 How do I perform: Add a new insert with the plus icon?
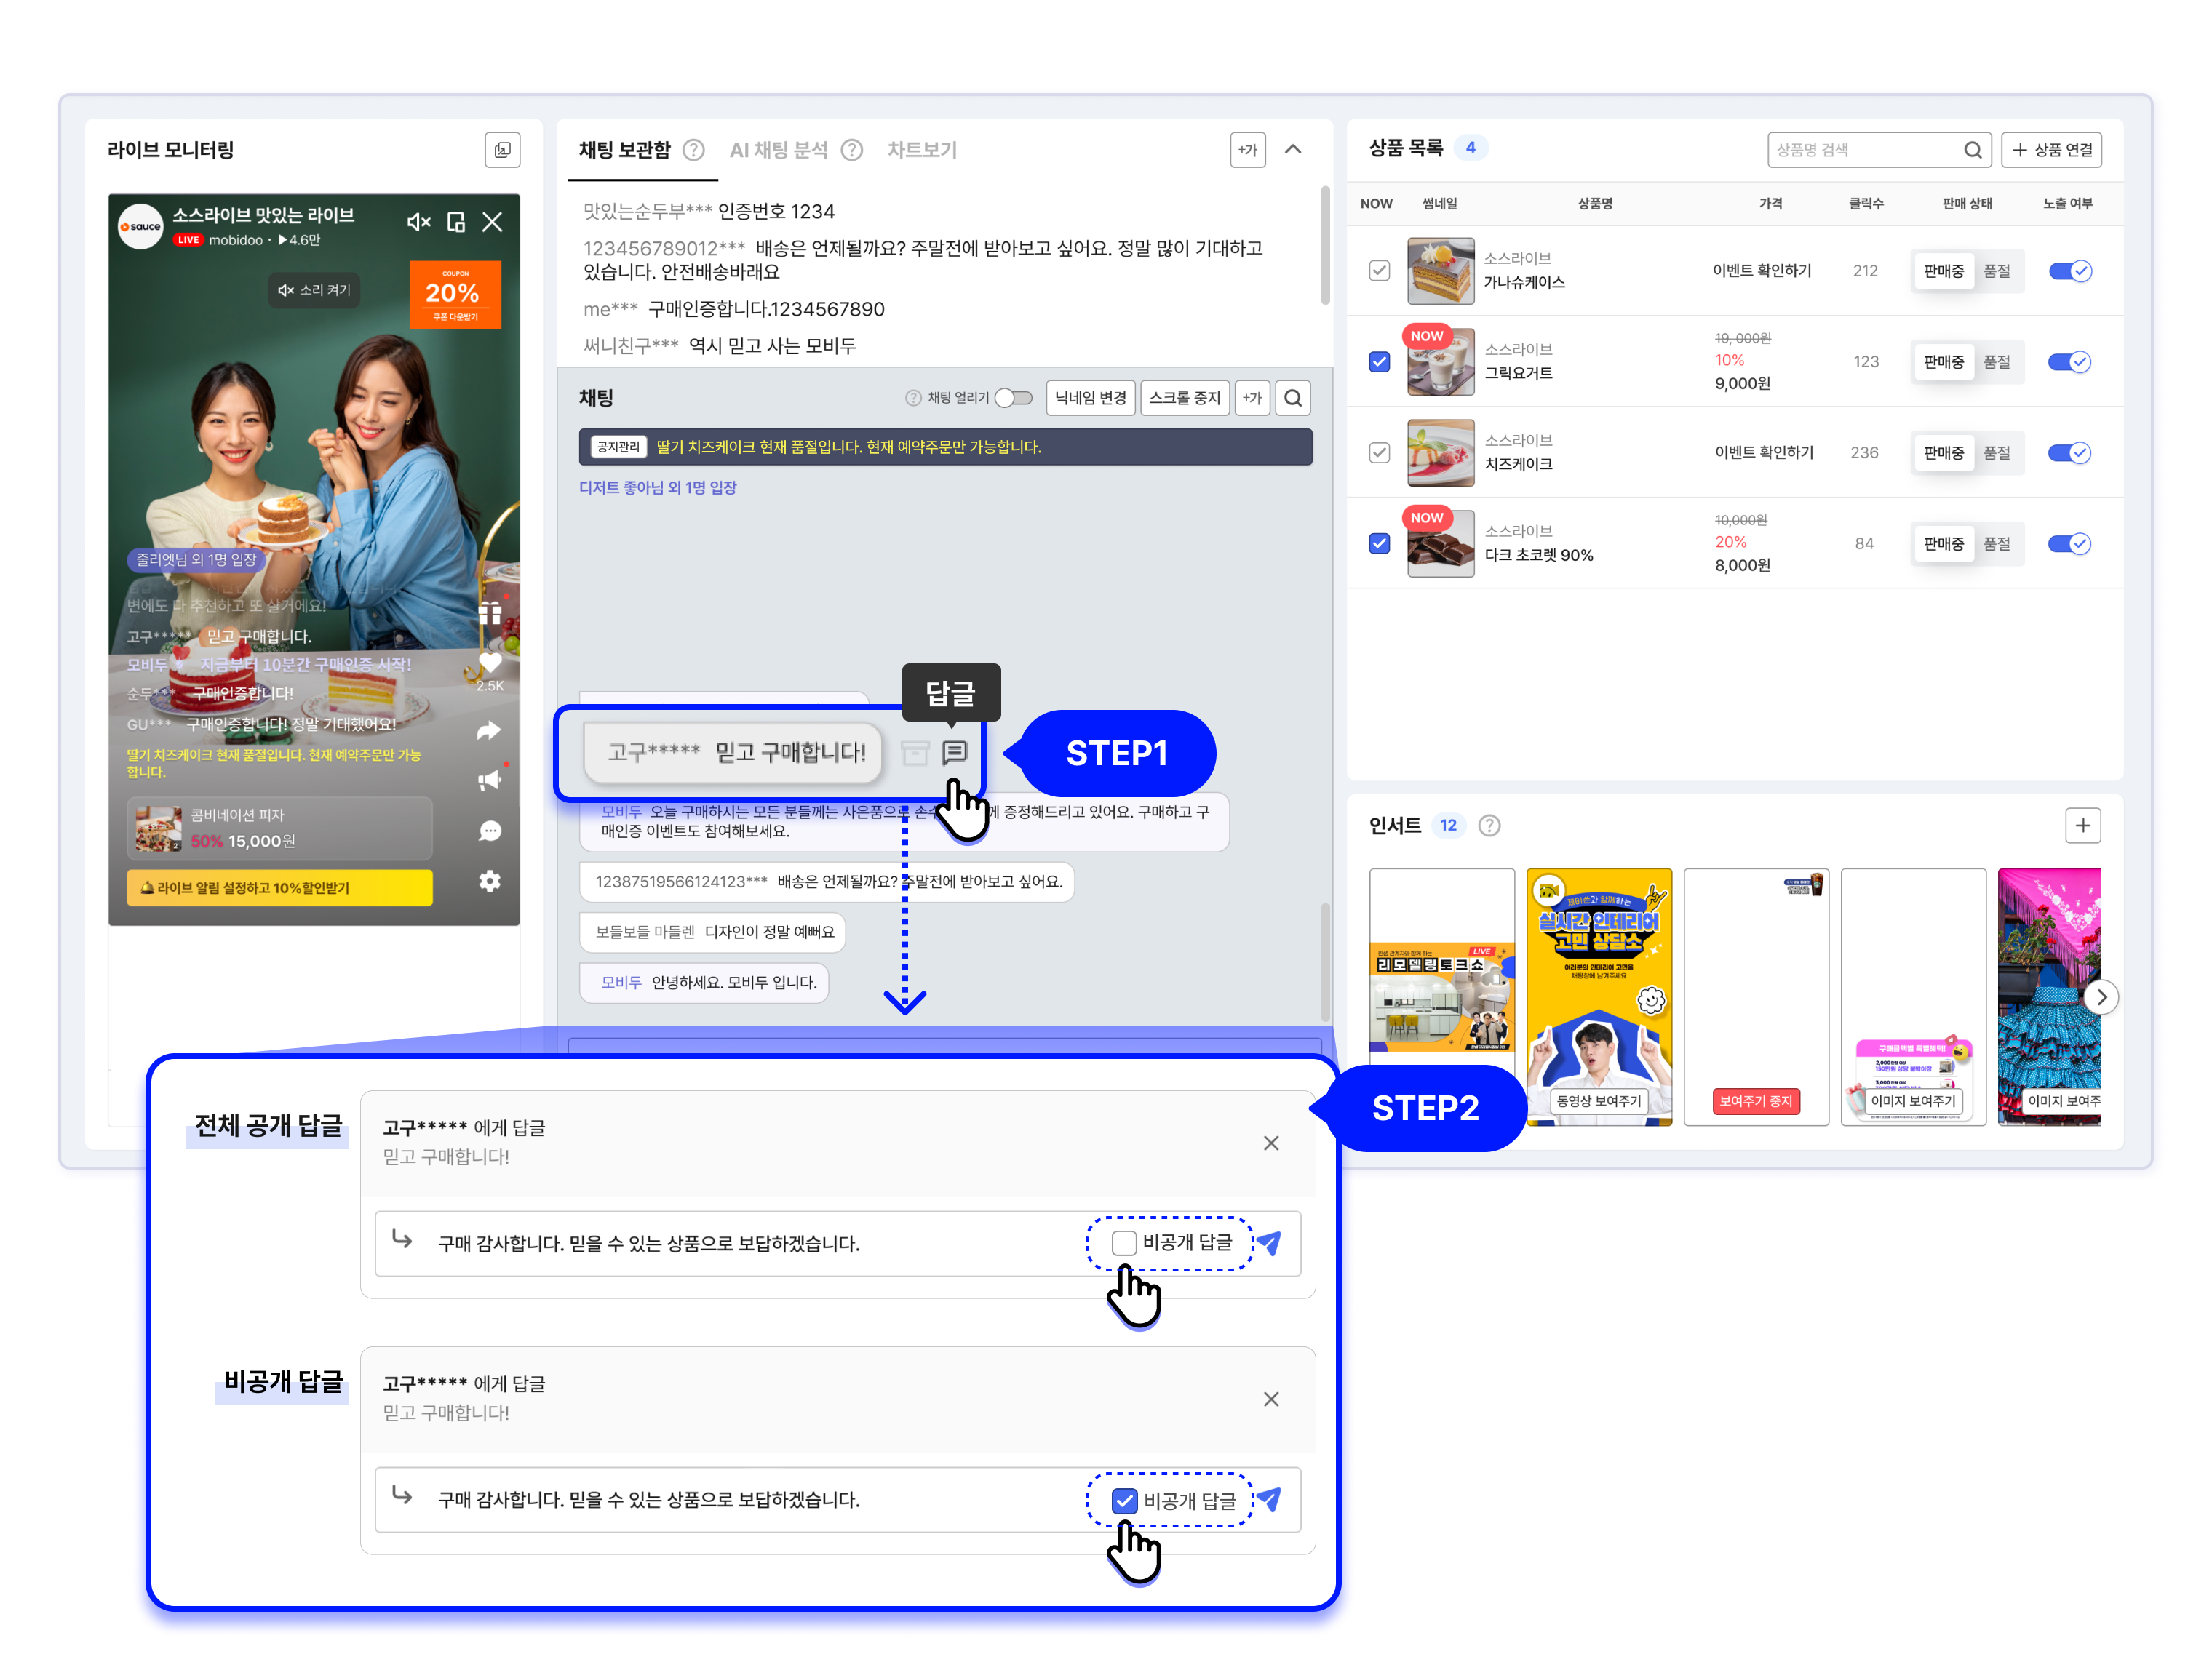point(2082,826)
